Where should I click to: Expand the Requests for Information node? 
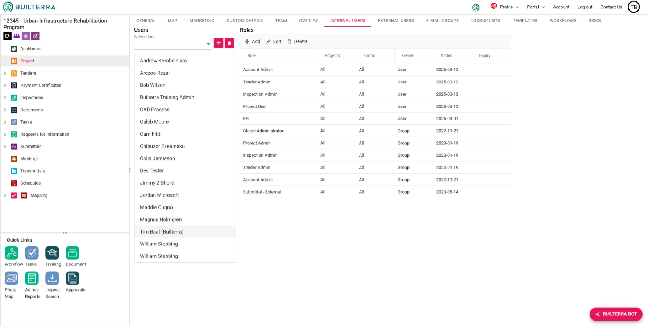[5, 134]
